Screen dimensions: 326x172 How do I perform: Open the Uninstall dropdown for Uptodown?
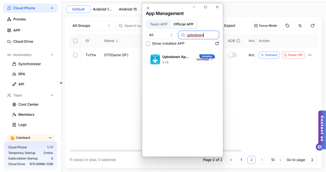coord(205,60)
